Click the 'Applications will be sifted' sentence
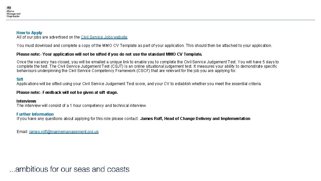The image size is (321, 181). [139, 84]
